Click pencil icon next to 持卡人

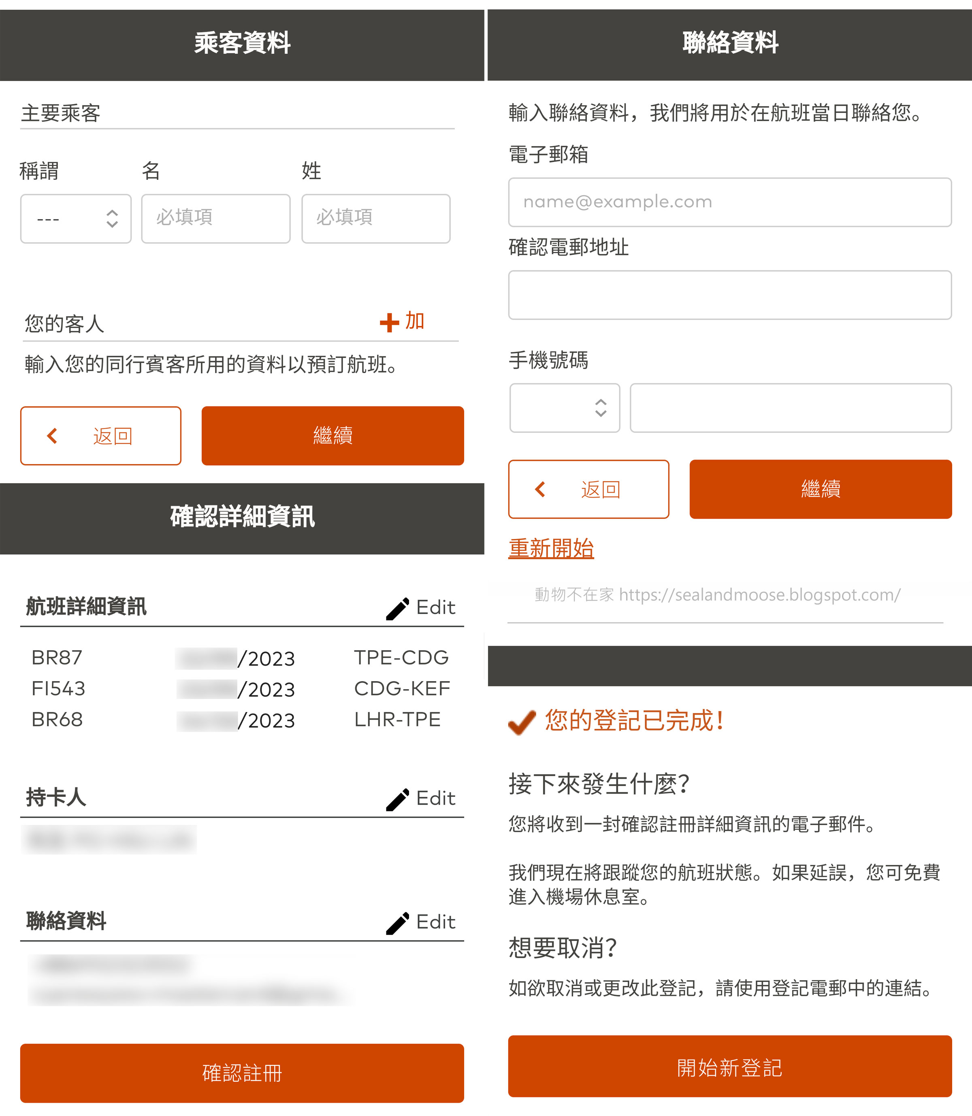click(397, 799)
